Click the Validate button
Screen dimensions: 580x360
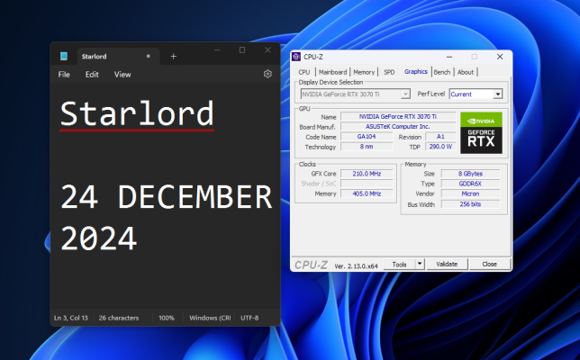pyautogui.click(x=447, y=265)
